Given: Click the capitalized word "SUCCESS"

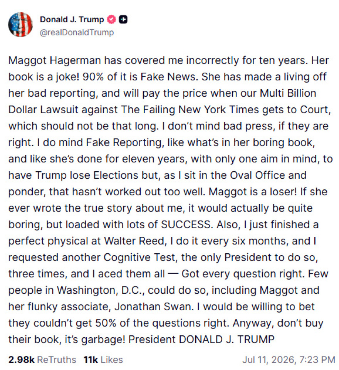Looking at the screenshot, I should (x=186, y=224).
